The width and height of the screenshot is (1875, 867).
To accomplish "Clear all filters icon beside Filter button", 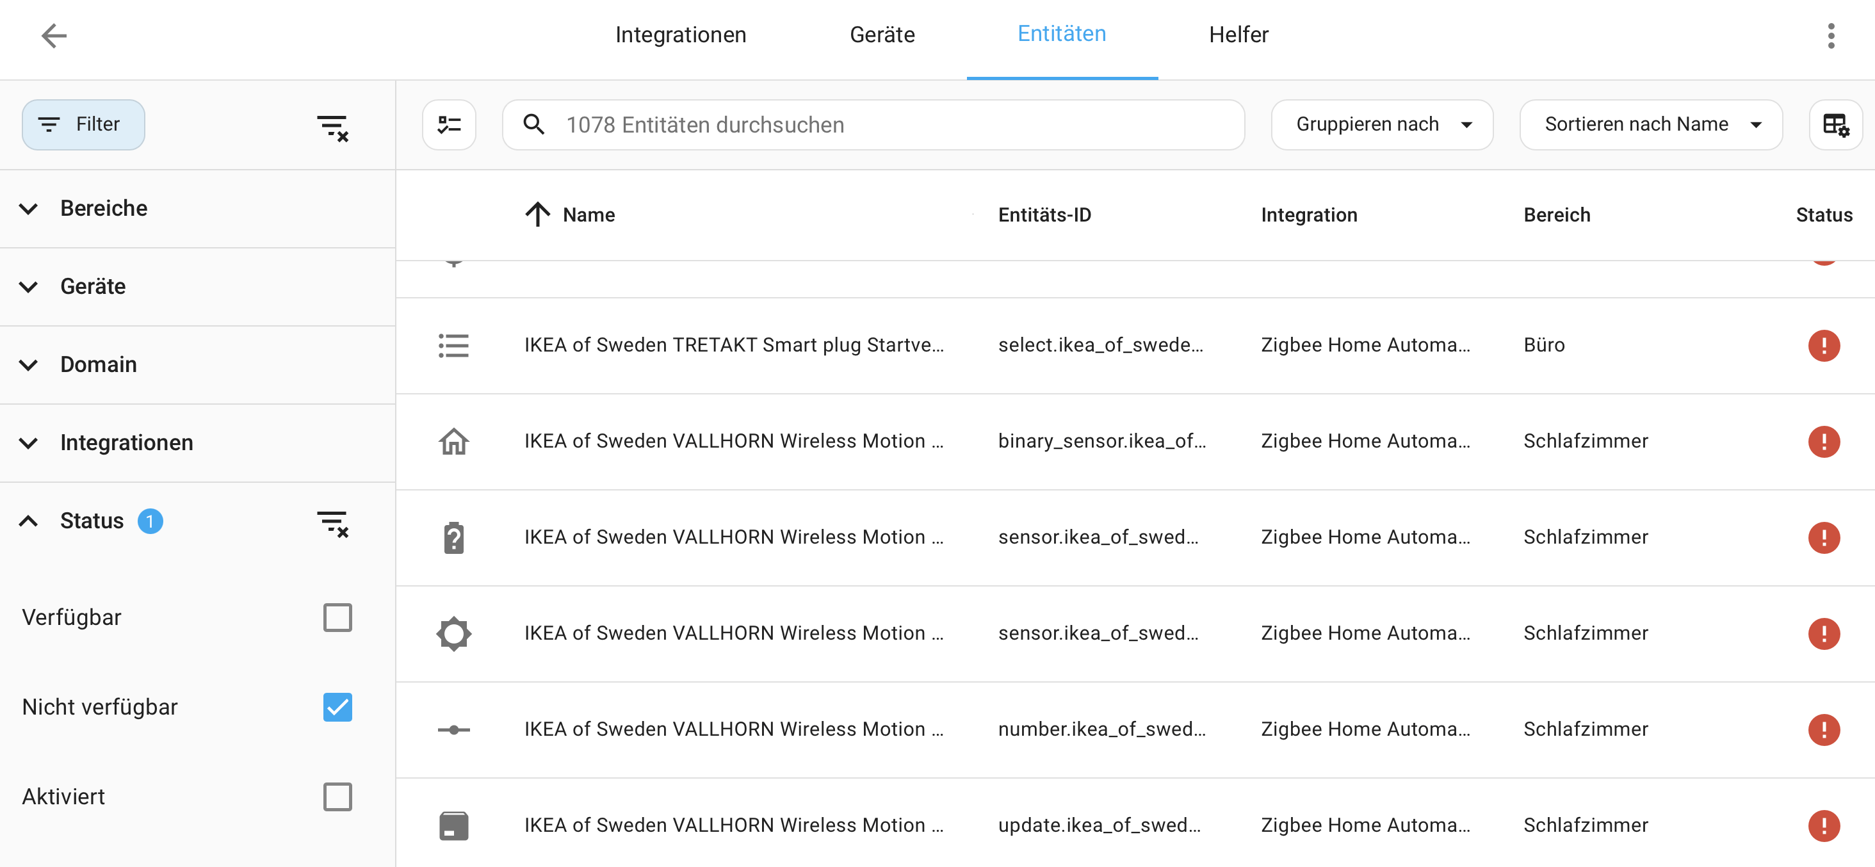I will 332,127.
